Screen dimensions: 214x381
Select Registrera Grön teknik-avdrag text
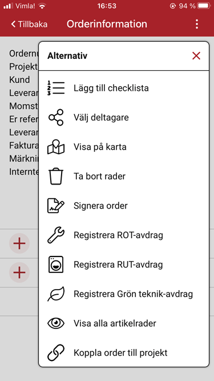[133, 294]
